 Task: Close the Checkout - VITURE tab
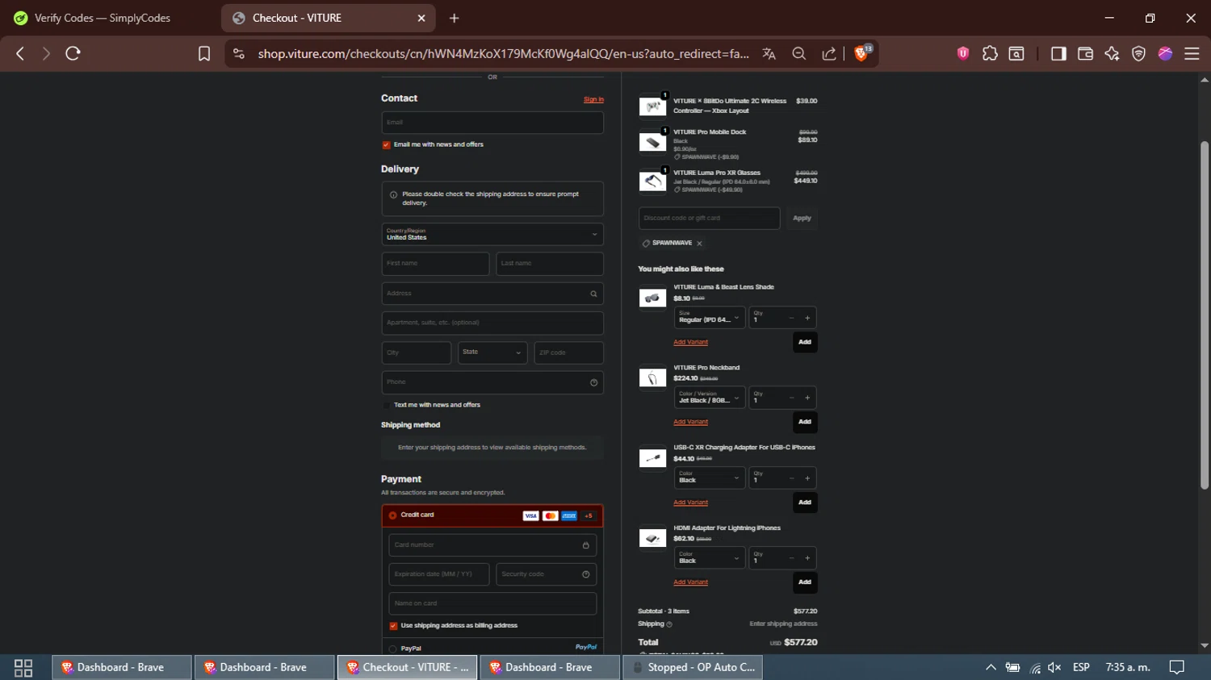[x=421, y=18]
